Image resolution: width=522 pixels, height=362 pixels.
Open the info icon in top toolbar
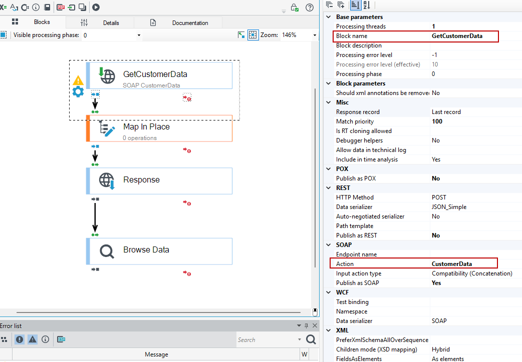pos(36,7)
